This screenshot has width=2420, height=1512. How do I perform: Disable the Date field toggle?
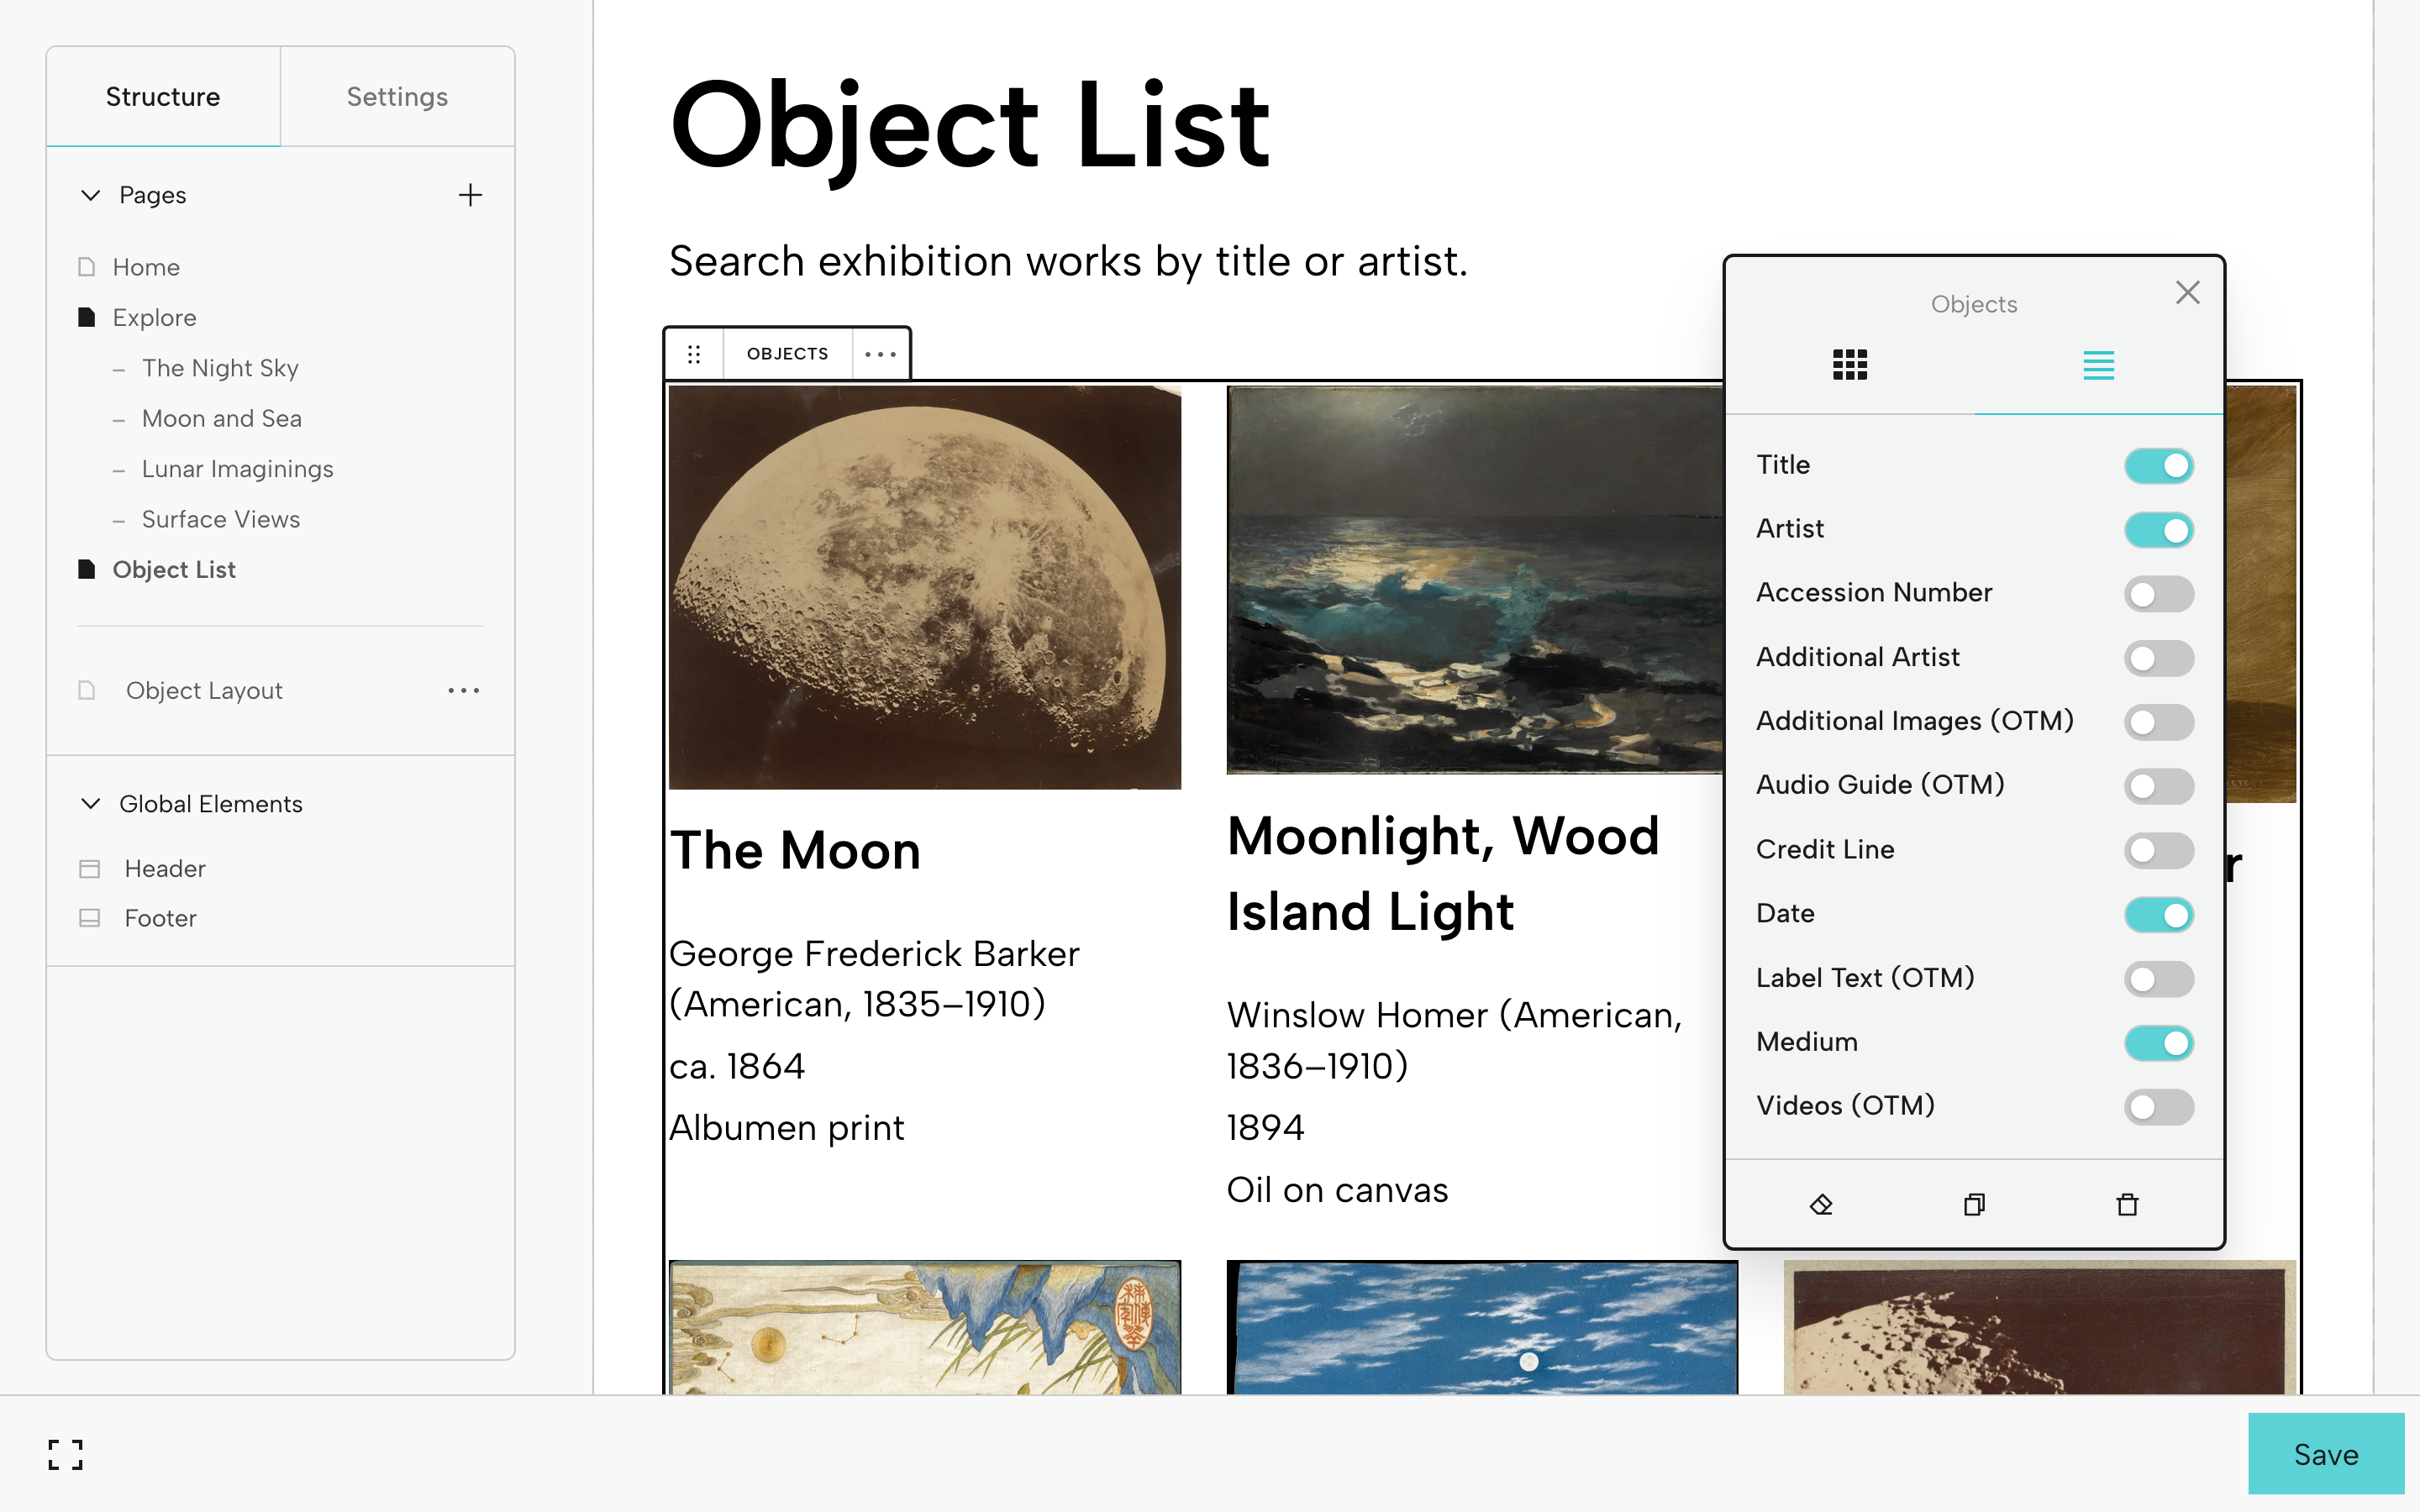point(2159,915)
